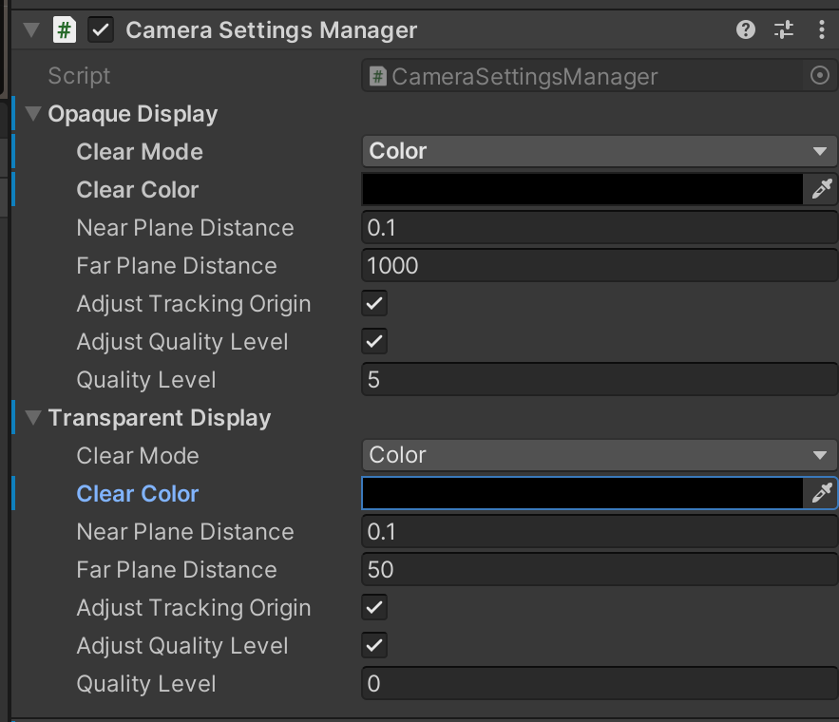Toggle Transparent Display Adjust Tracking Origin checkbox
The width and height of the screenshot is (839, 722).
click(375, 608)
